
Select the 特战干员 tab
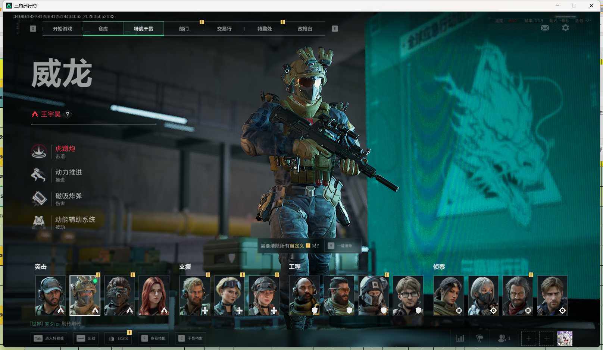coord(144,29)
